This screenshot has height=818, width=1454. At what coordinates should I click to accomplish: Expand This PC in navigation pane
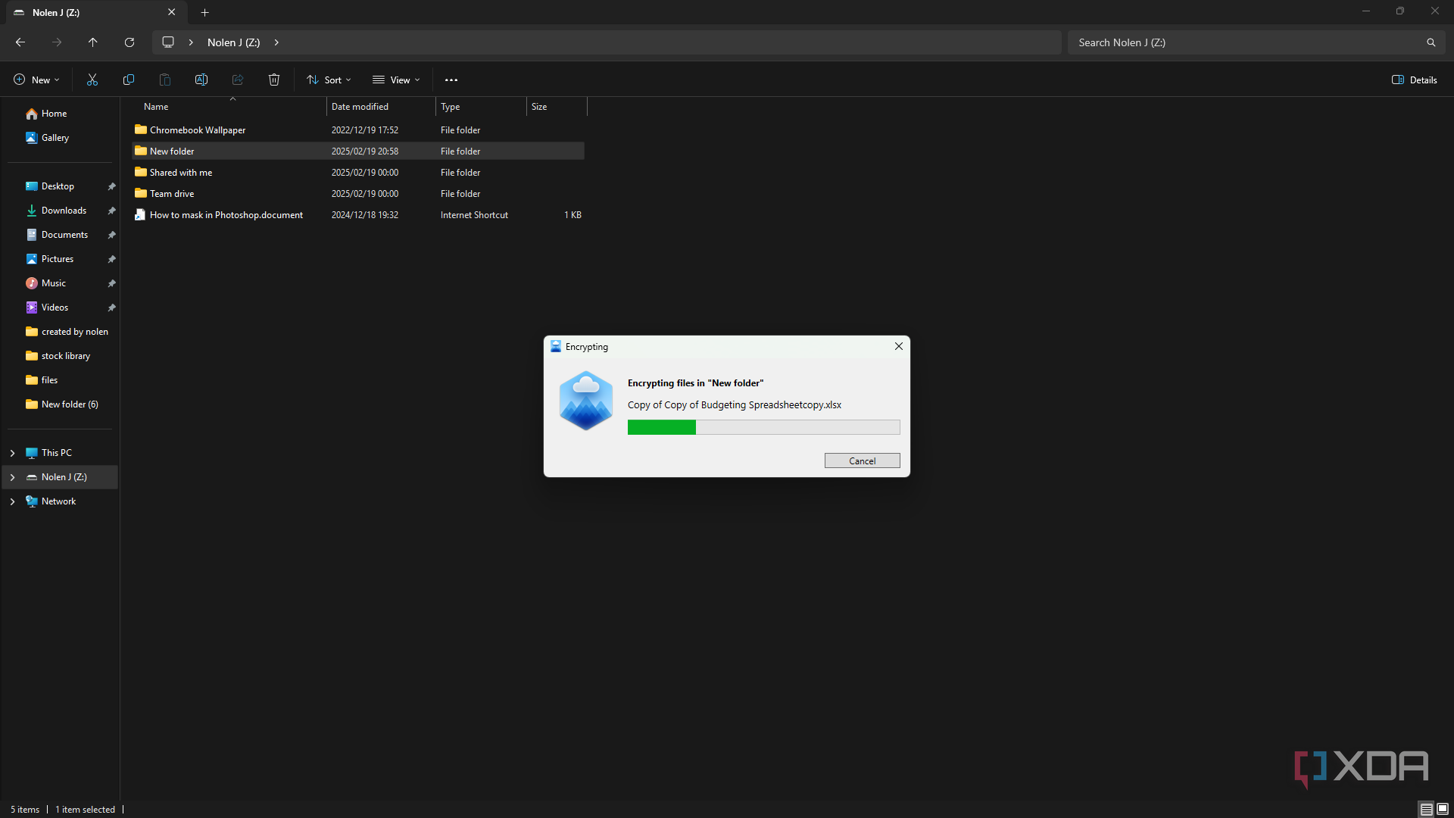tap(13, 453)
